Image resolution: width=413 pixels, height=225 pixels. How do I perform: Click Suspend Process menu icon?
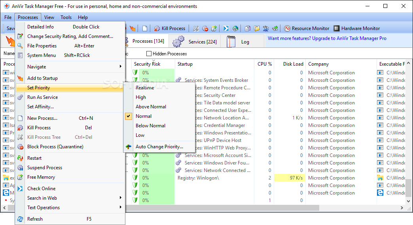(20, 168)
